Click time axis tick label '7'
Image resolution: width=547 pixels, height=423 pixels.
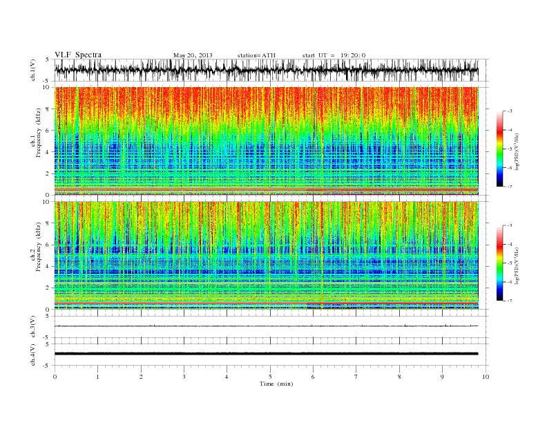tap(356, 377)
